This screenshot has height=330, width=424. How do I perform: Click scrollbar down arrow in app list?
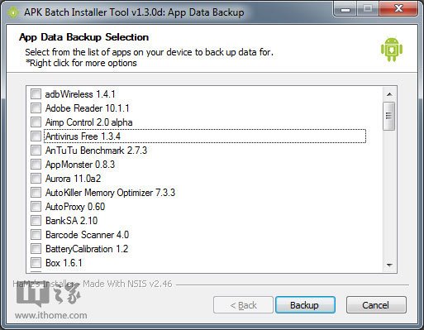(x=389, y=265)
